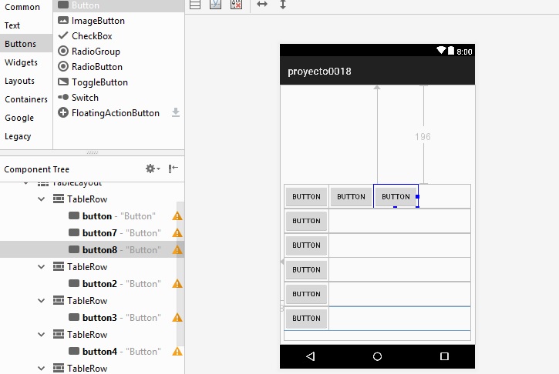Select button2 in the Component Tree
Viewport: 559px width, 374px height.
click(x=99, y=284)
